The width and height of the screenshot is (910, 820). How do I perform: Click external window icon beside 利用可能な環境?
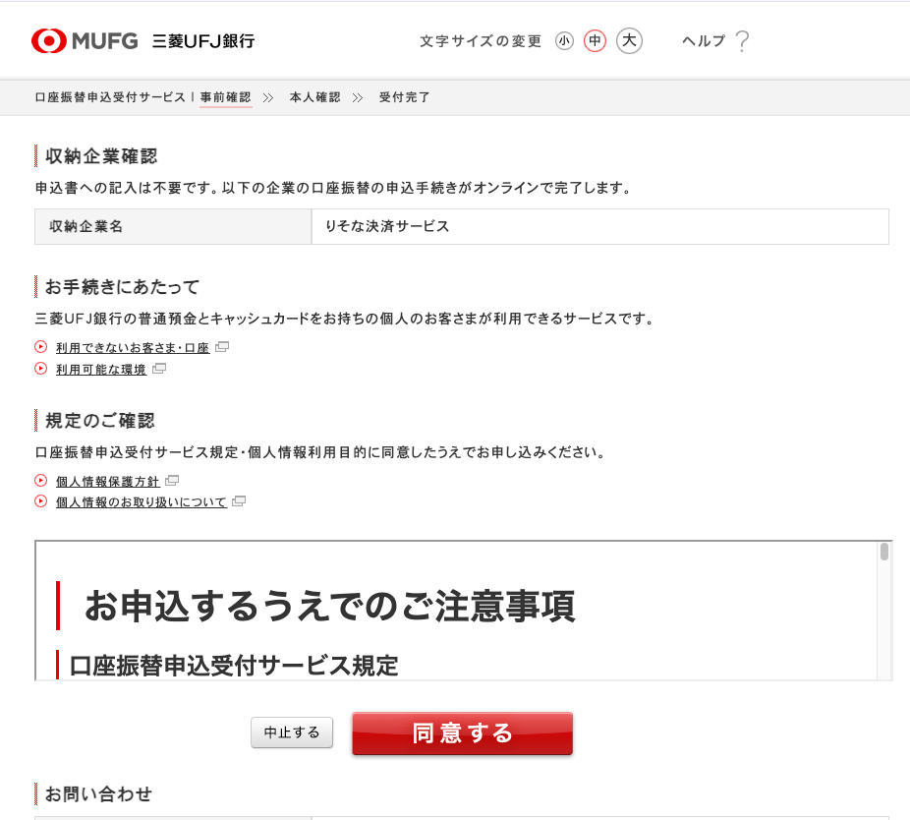[x=159, y=369]
